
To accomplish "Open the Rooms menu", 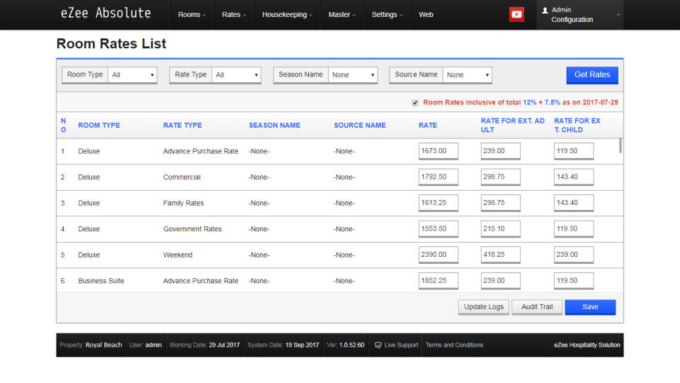I will click(192, 15).
